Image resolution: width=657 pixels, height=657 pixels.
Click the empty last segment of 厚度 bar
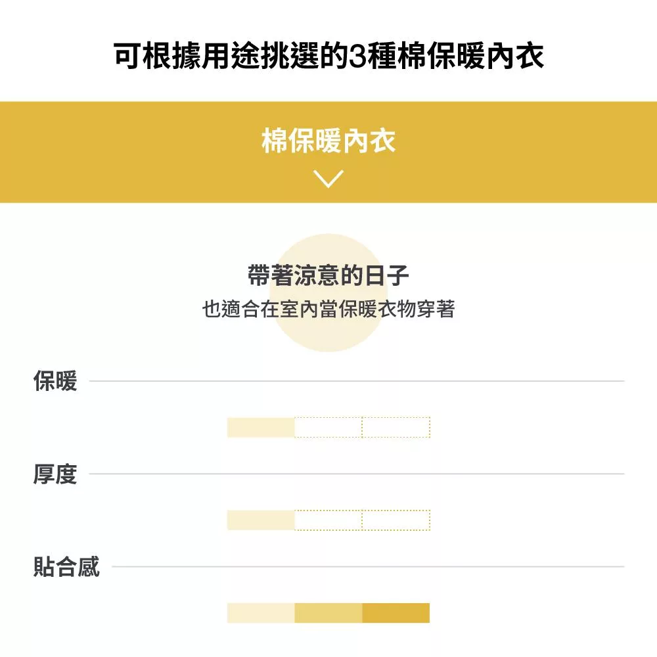tap(396, 520)
